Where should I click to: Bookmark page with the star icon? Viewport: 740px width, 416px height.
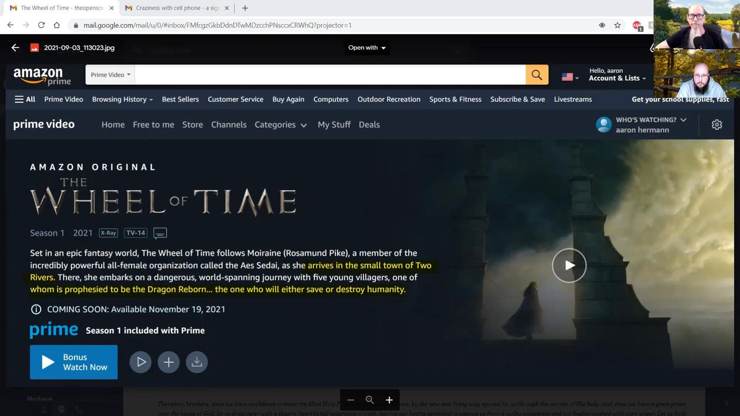point(617,25)
